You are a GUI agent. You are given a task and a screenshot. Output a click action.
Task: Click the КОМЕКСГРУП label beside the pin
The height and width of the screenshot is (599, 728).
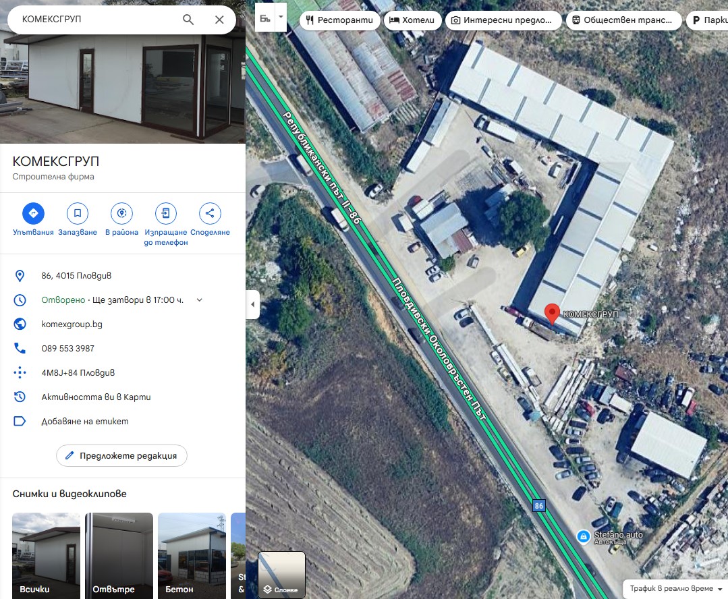coord(590,314)
